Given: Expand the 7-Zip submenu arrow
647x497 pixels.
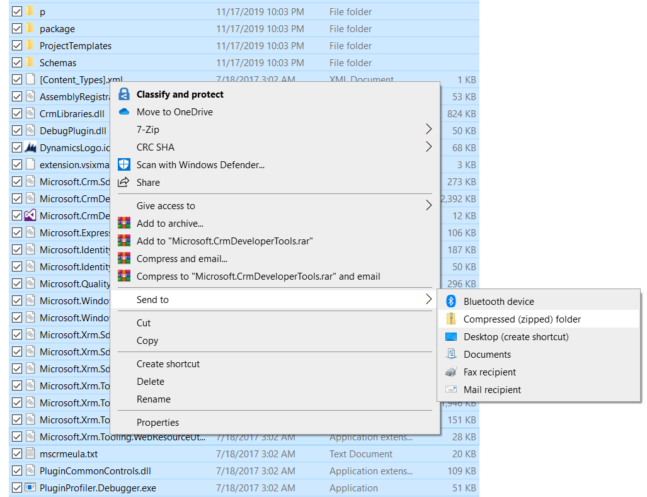Looking at the screenshot, I should pyautogui.click(x=429, y=129).
